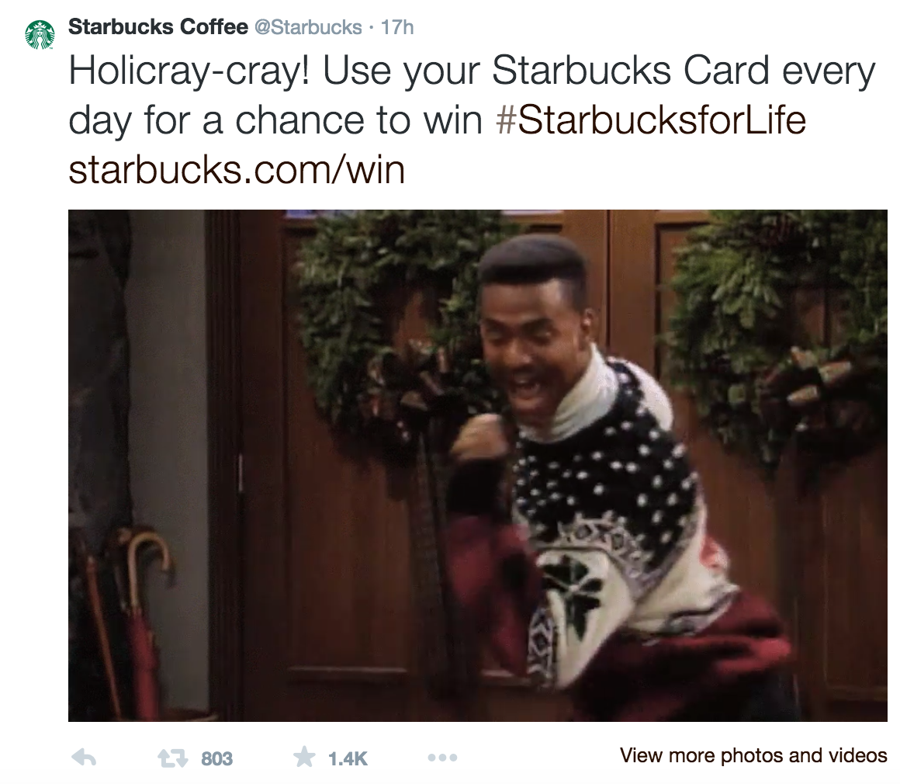Retweet using the retweet arrows icon
Screen dimensions: 900x784
click(173, 758)
